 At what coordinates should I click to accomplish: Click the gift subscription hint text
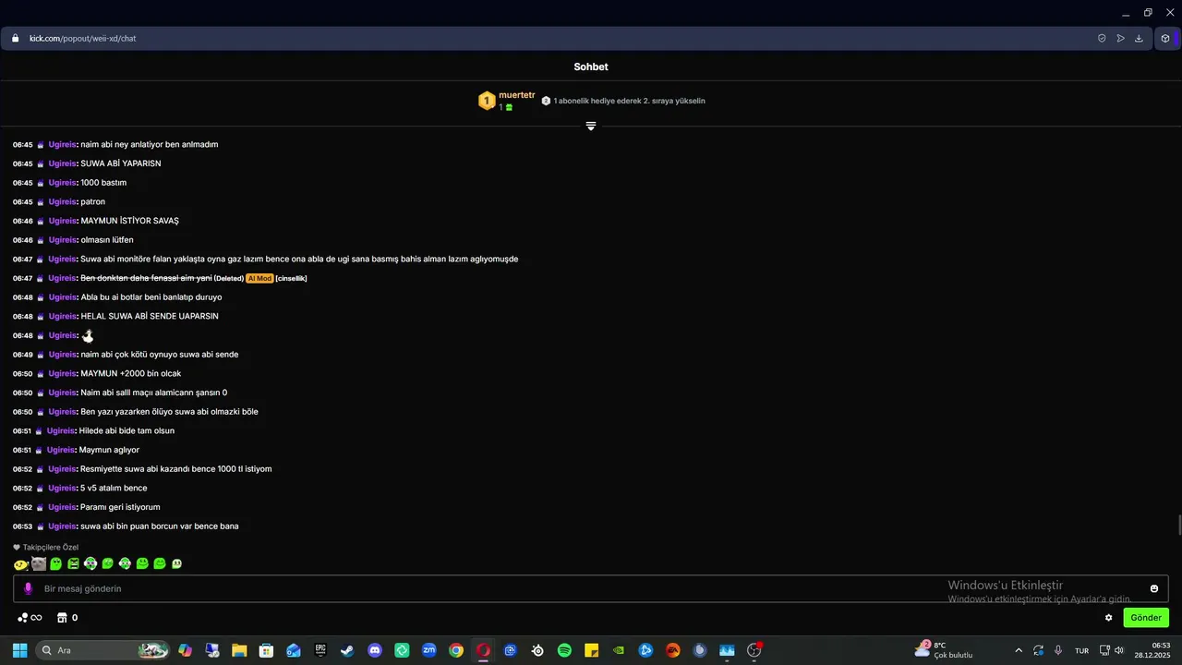[x=629, y=101]
